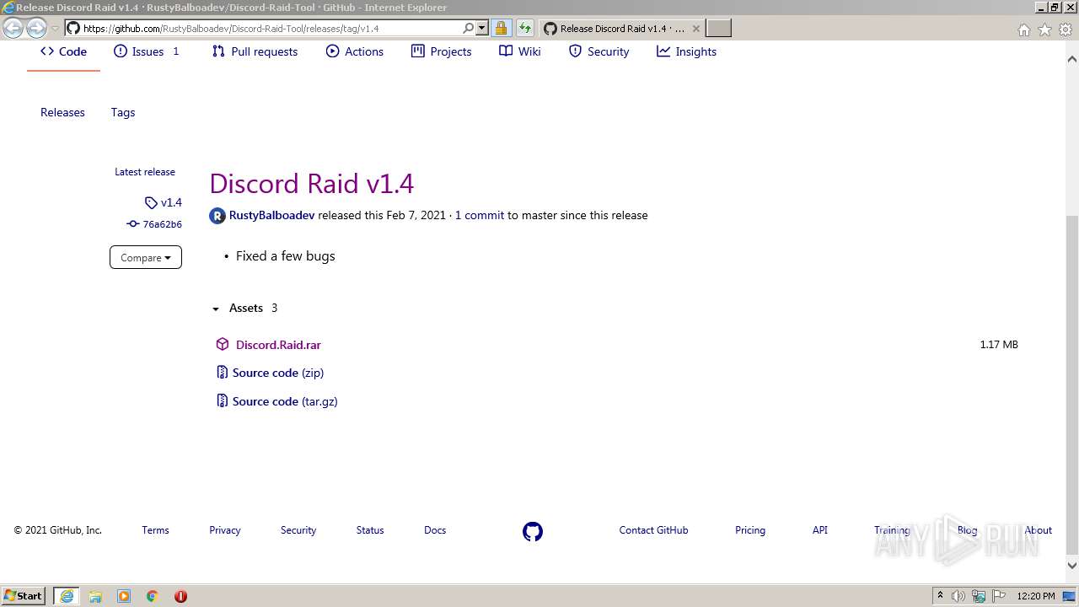
Task: Open the File Explorer folder in taskbar
Action: coord(95,596)
